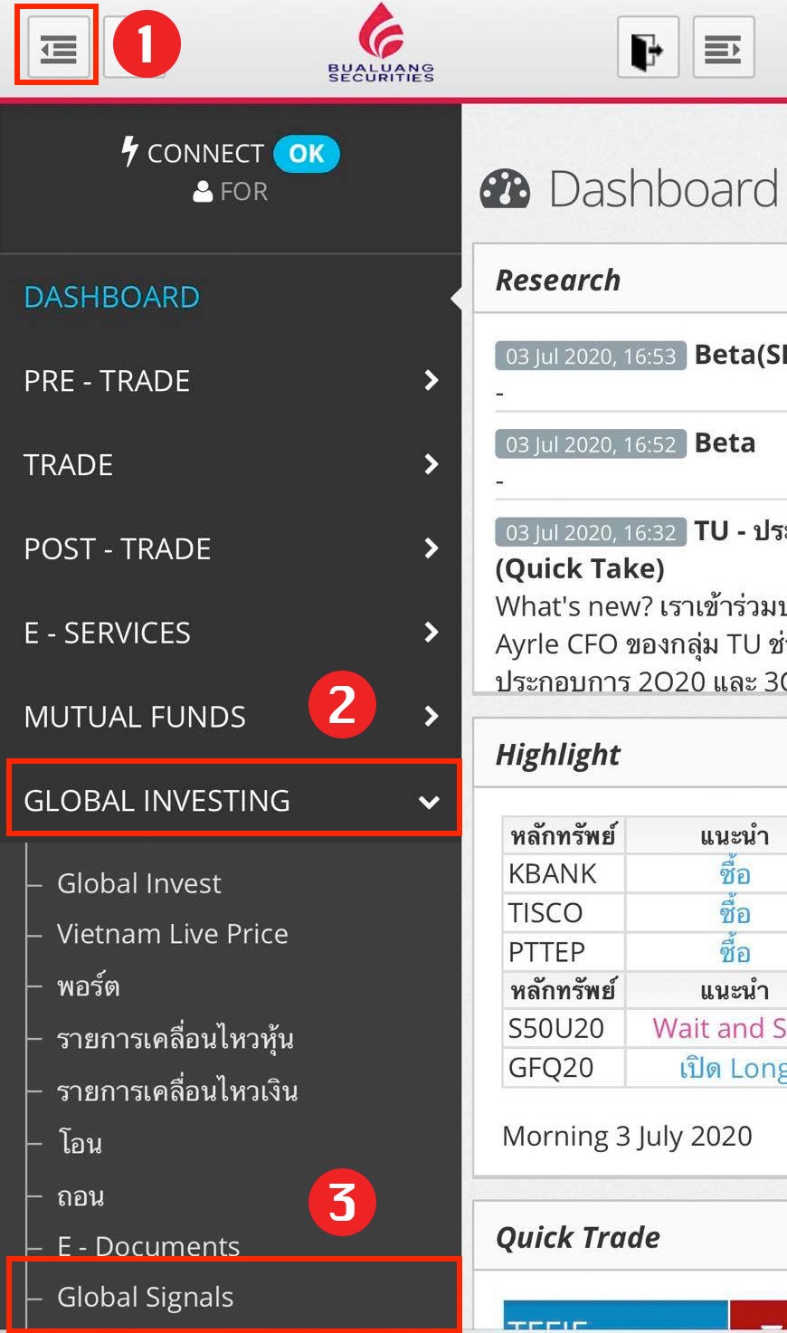Open Vietnam Live Price item
The width and height of the screenshot is (787, 1333).
tap(172, 934)
